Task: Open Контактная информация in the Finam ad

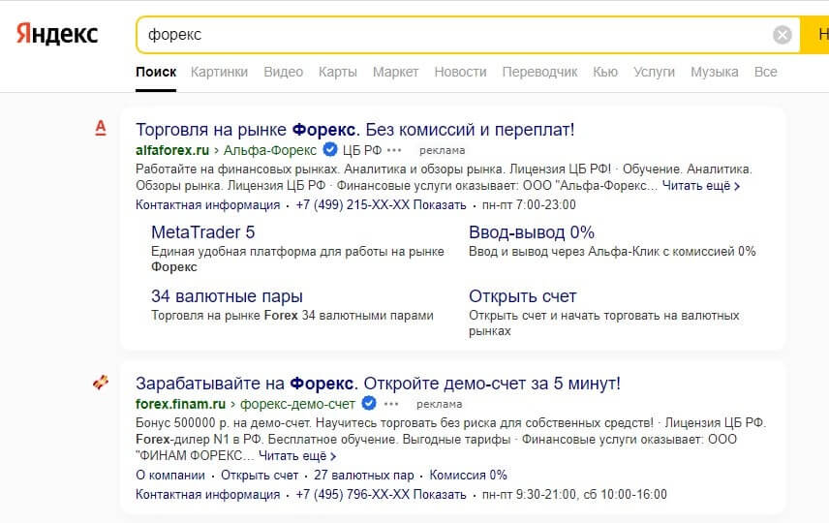Action: [x=208, y=495]
